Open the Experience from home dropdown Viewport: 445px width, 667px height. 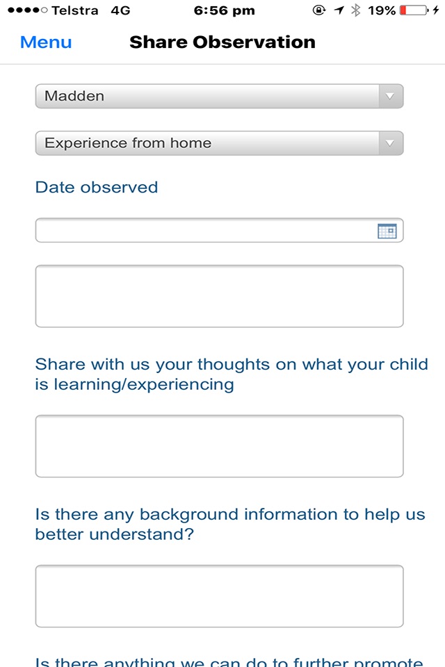click(x=219, y=143)
